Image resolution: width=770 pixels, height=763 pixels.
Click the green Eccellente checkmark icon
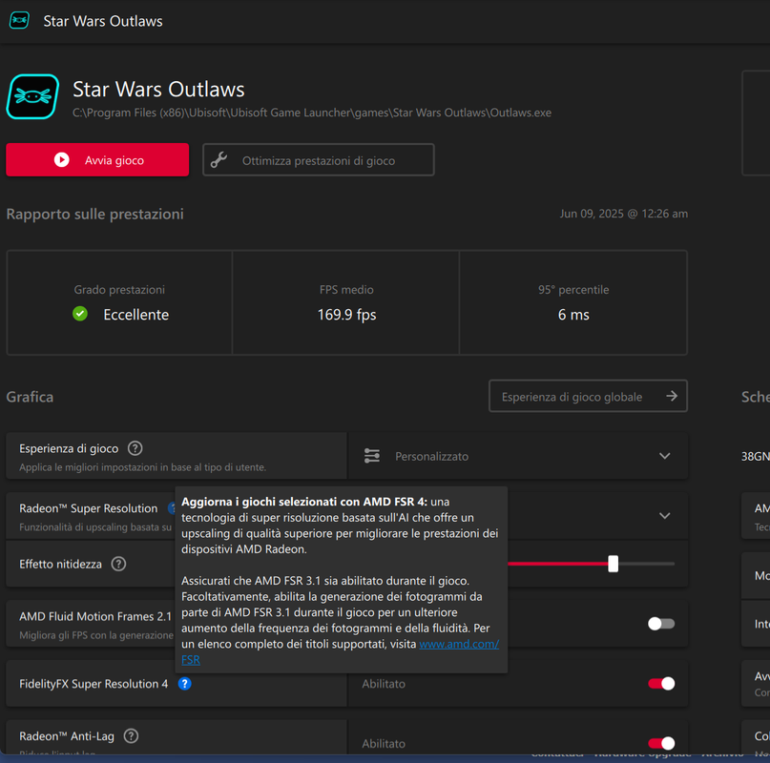click(x=80, y=314)
